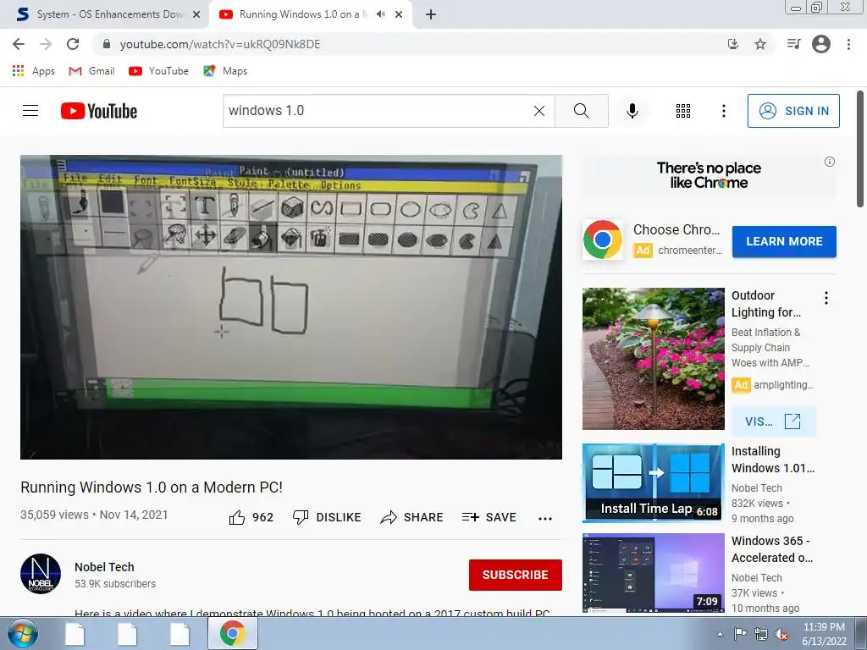Image resolution: width=867 pixels, height=650 pixels.
Task: Click the Action Center flag icon
Action: (x=740, y=634)
